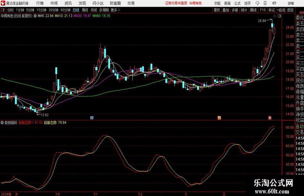Toggle the left panel icon beside 分时
The height and width of the screenshot is (196, 304).
coord(3,10)
